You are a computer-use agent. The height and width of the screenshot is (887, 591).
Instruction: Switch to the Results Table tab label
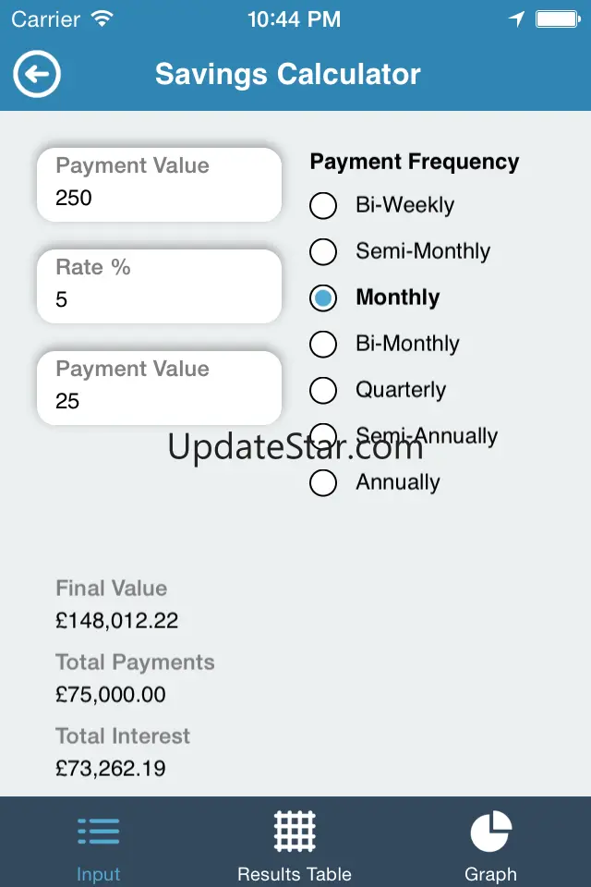click(295, 874)
